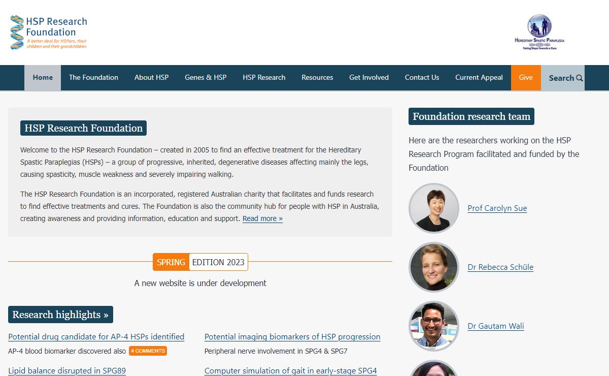This screenshot has width=609, height=376.
Task: Open the Resources menu item
Action: pyautogui.click(x=317, y=78)
